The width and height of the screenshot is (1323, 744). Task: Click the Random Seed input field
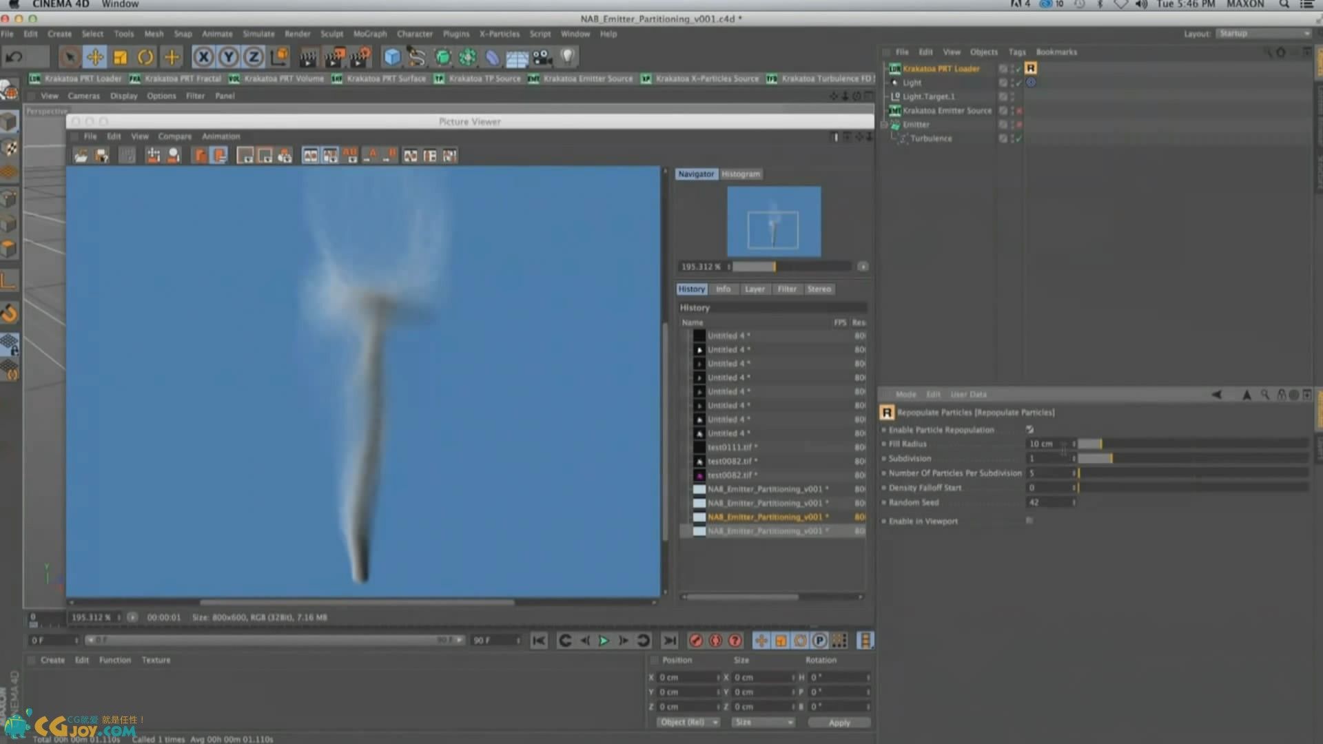pyautogui.click(x=1051, y=502)
